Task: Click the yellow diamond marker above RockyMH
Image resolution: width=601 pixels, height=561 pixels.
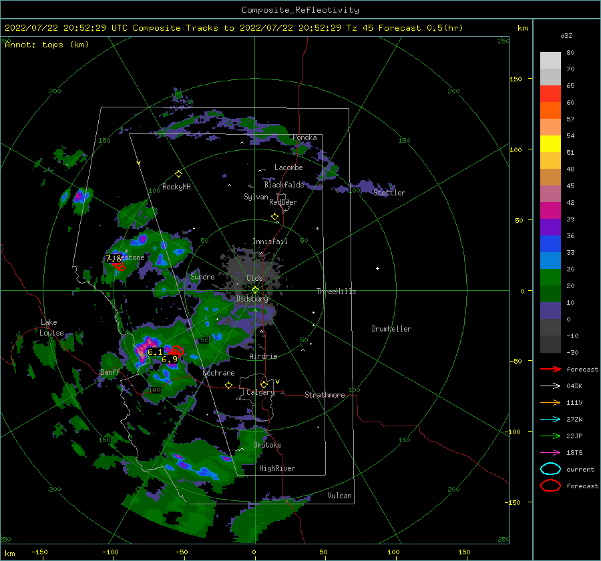Action: coord(178,174)
